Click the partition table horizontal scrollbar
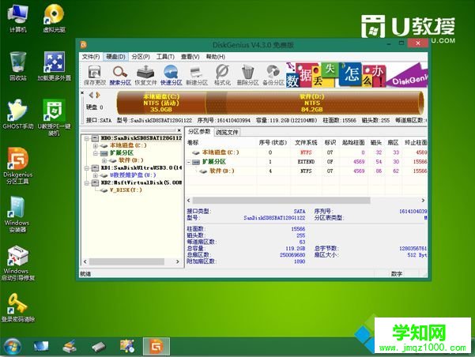The image size is (475, 357). coord(281,201)
